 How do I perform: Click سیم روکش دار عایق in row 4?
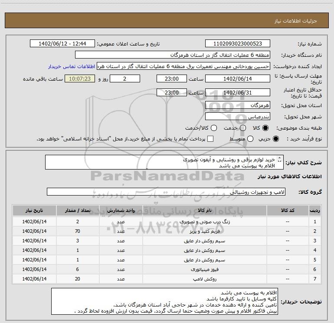(x=204, y=251)
